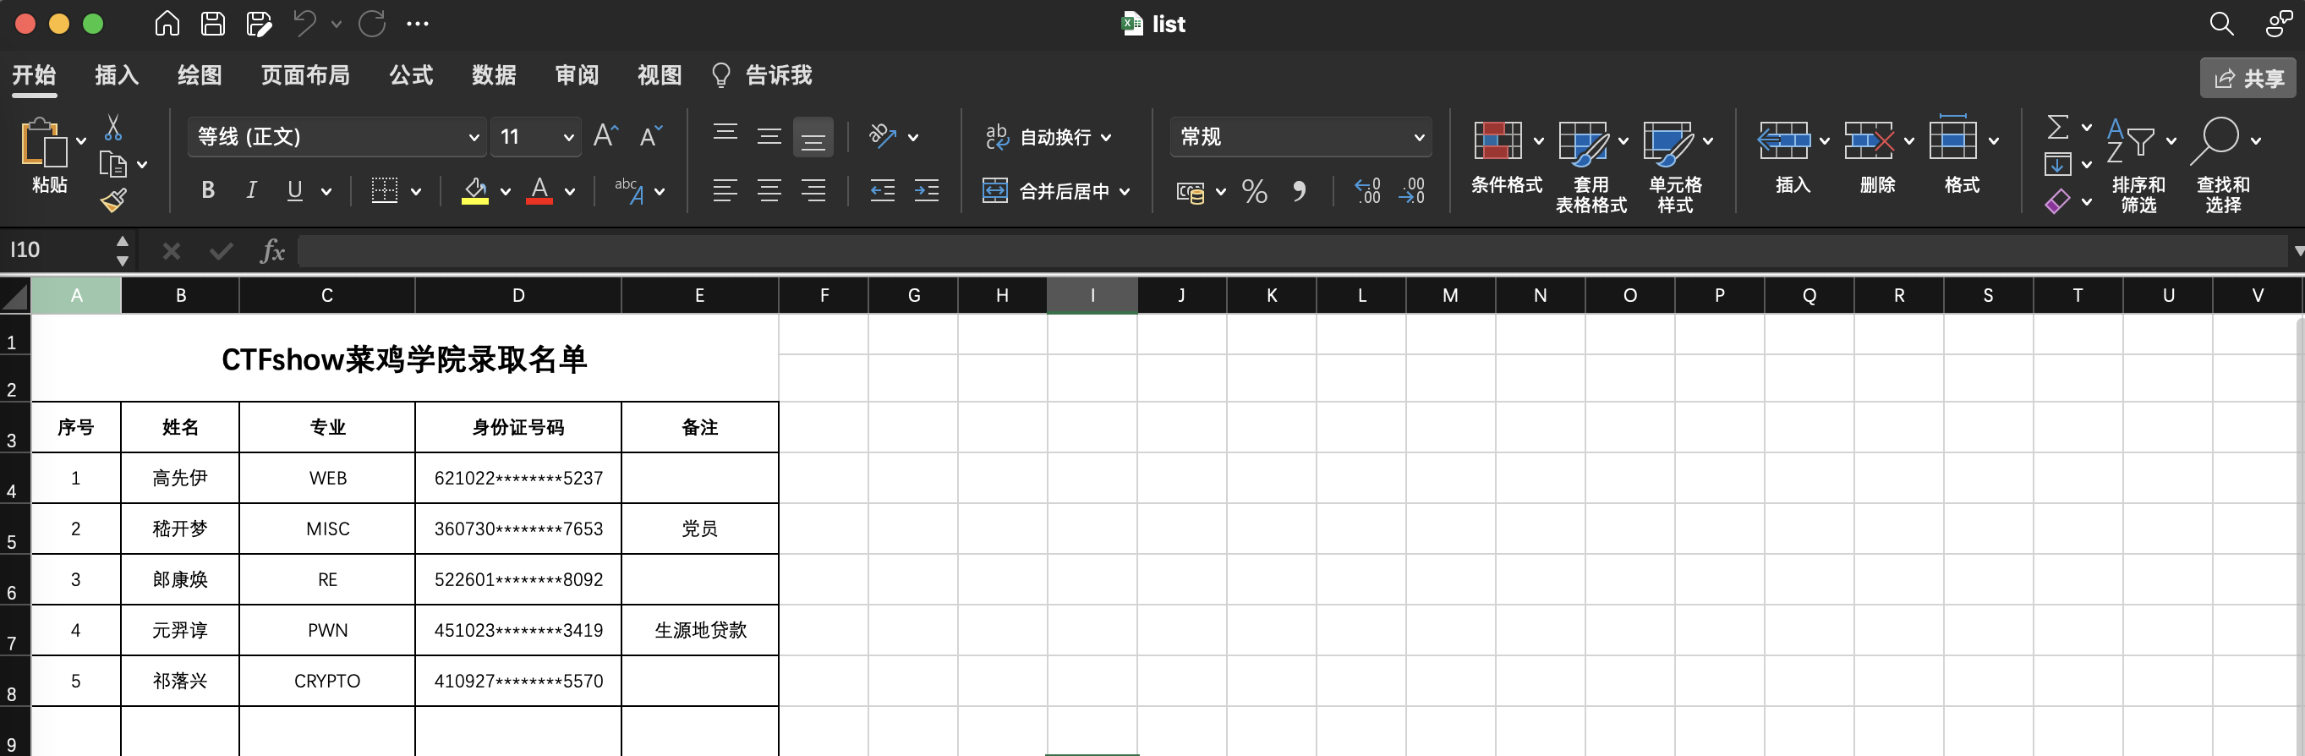Click the Paste clipboard icon
The image size is (2305, 756).
pos(44,141)
